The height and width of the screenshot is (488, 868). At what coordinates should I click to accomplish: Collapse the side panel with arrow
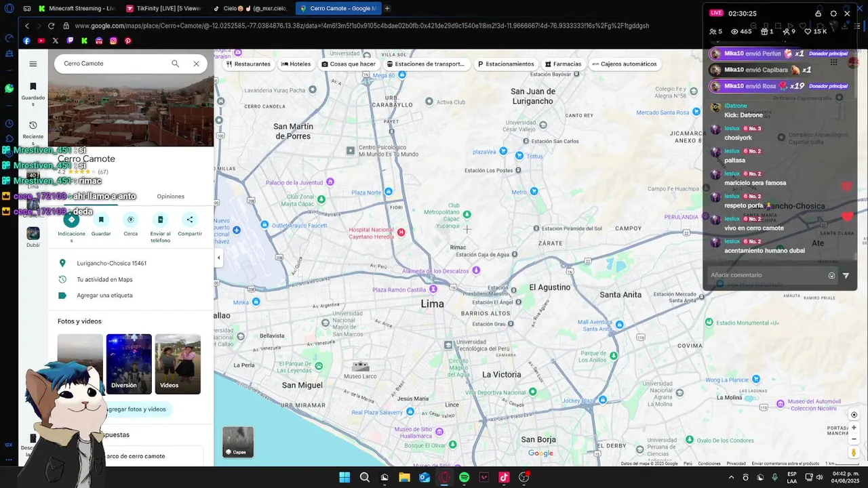coord(218,258)
